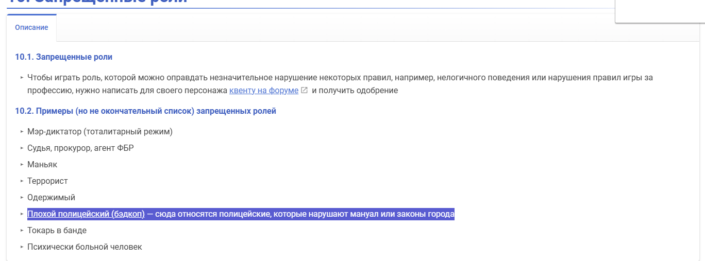Open the "Описание" tab

[31, 28]
